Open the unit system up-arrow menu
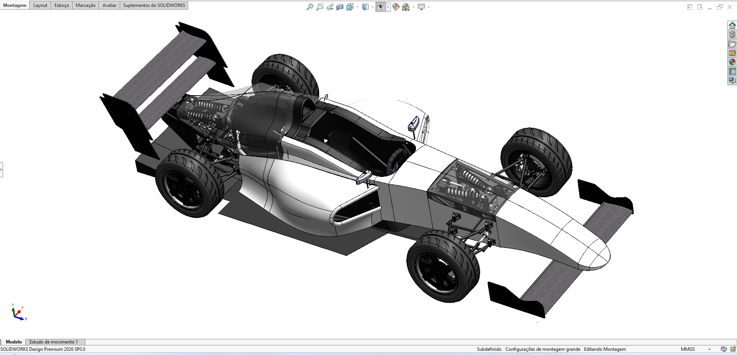 709,349
